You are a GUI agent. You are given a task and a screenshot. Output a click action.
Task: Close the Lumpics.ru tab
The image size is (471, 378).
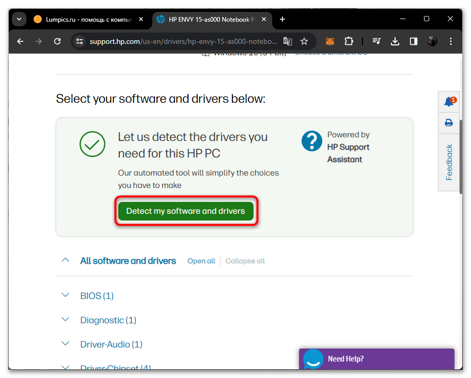[141, 19]
